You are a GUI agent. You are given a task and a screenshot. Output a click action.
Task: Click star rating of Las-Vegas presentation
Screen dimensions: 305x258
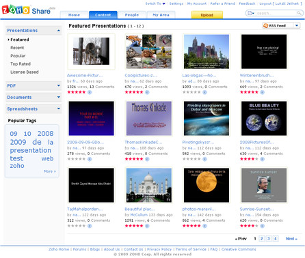(191, 92)
